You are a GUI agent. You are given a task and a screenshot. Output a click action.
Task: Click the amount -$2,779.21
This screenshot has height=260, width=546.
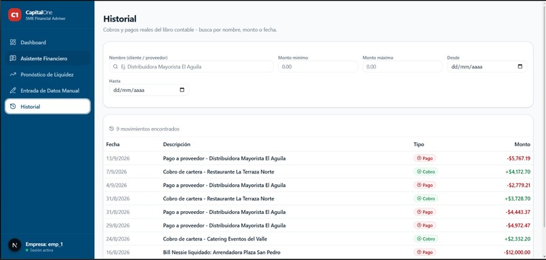point(518,185)
